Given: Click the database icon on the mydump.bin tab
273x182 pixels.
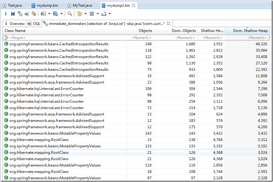Looking at the screenshot, I should point(33,5).
